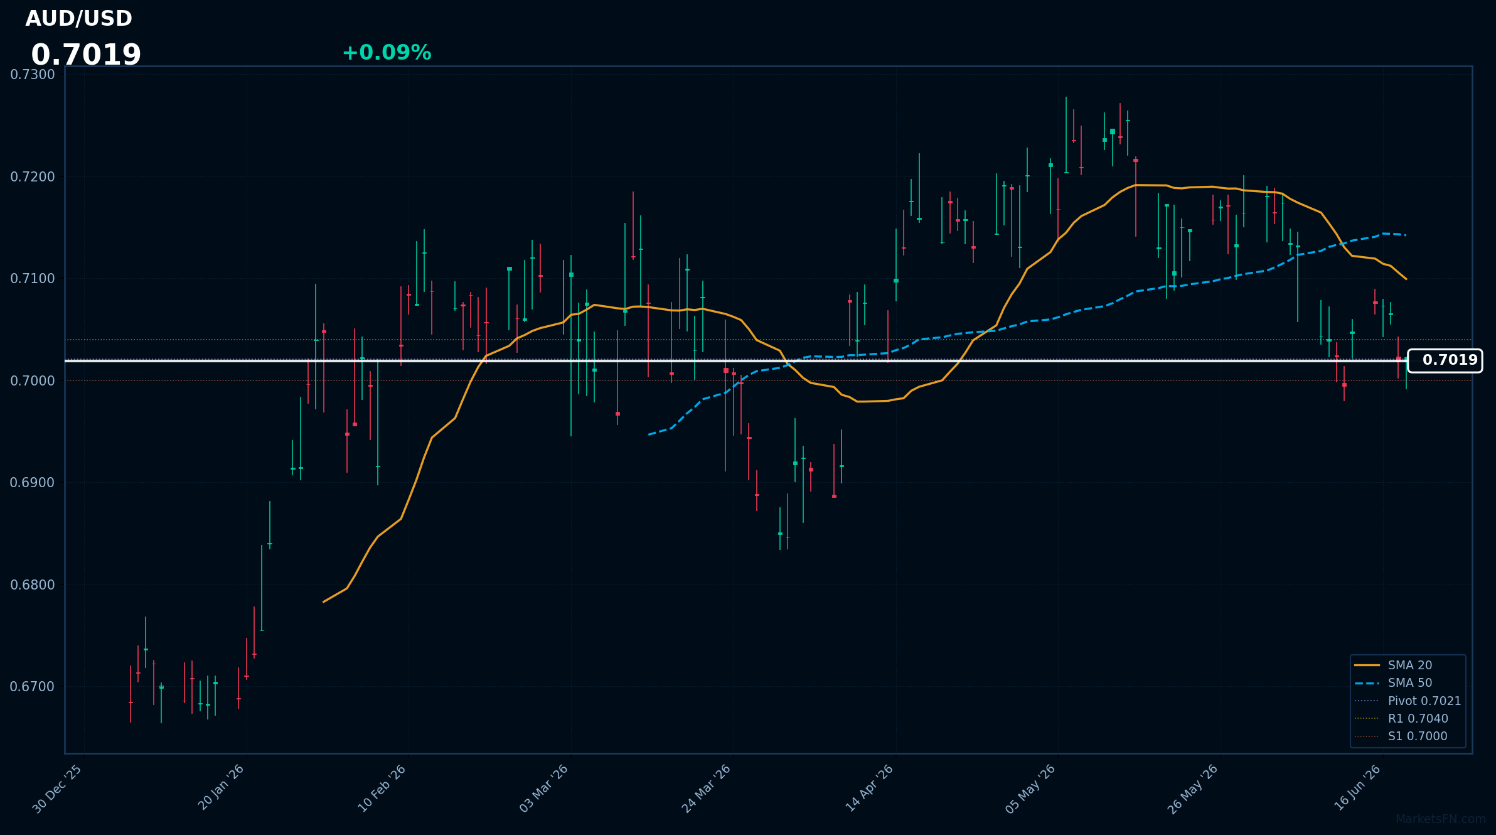The height and width of the screenshot is (835, 1496).
Task: Click the blue dashed SMA 50 legend swatch
Action: point(1367,683)
